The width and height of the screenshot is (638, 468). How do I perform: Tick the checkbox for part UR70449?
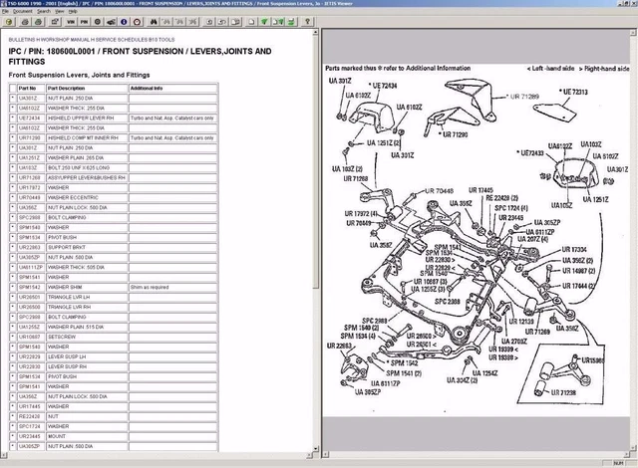[13, 197]
